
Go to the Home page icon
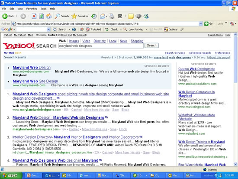pos(49,16)
